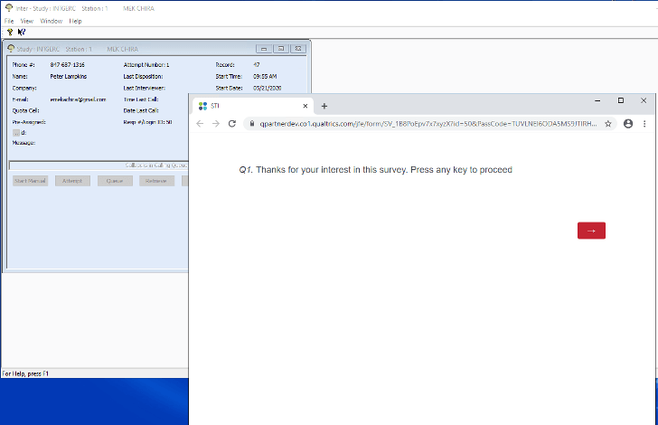The width and height of the screenshot is (658, 425).
Task: Minimize the Study child window
Action: (264, 49)
